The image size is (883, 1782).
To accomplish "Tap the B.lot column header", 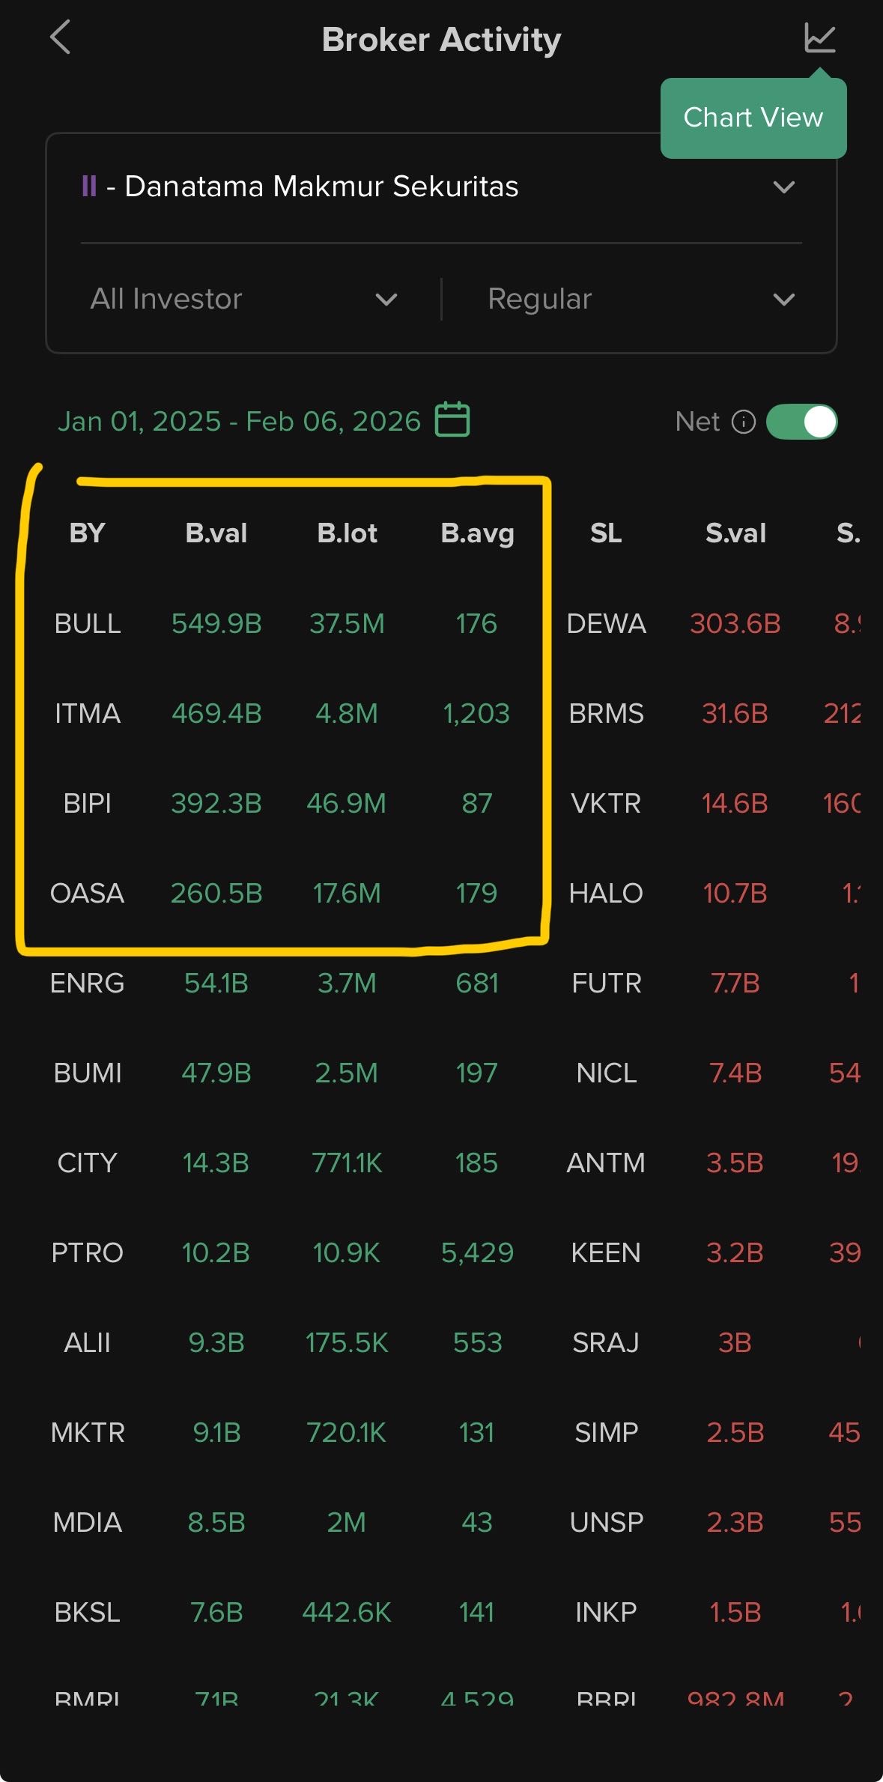I will (x=347, y=533).
